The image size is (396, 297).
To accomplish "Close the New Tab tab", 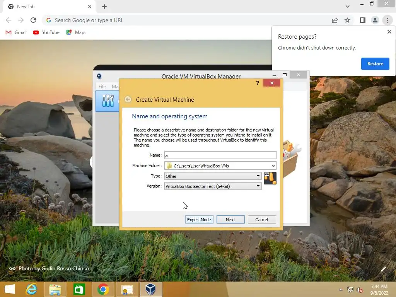I will click(x=90, y=7).
